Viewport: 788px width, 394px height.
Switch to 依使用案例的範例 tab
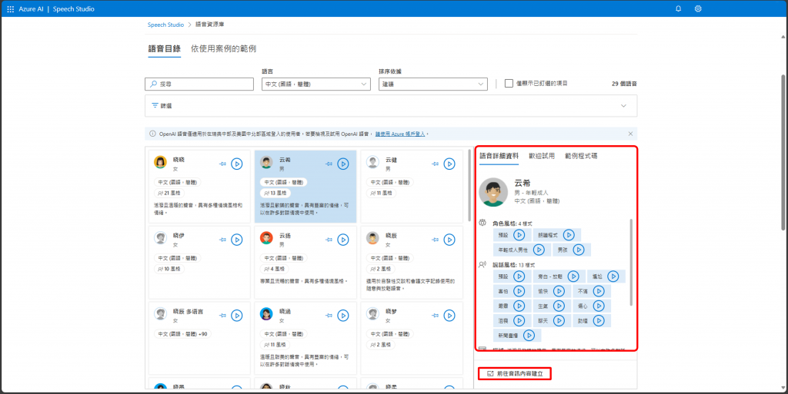(224, 48)
